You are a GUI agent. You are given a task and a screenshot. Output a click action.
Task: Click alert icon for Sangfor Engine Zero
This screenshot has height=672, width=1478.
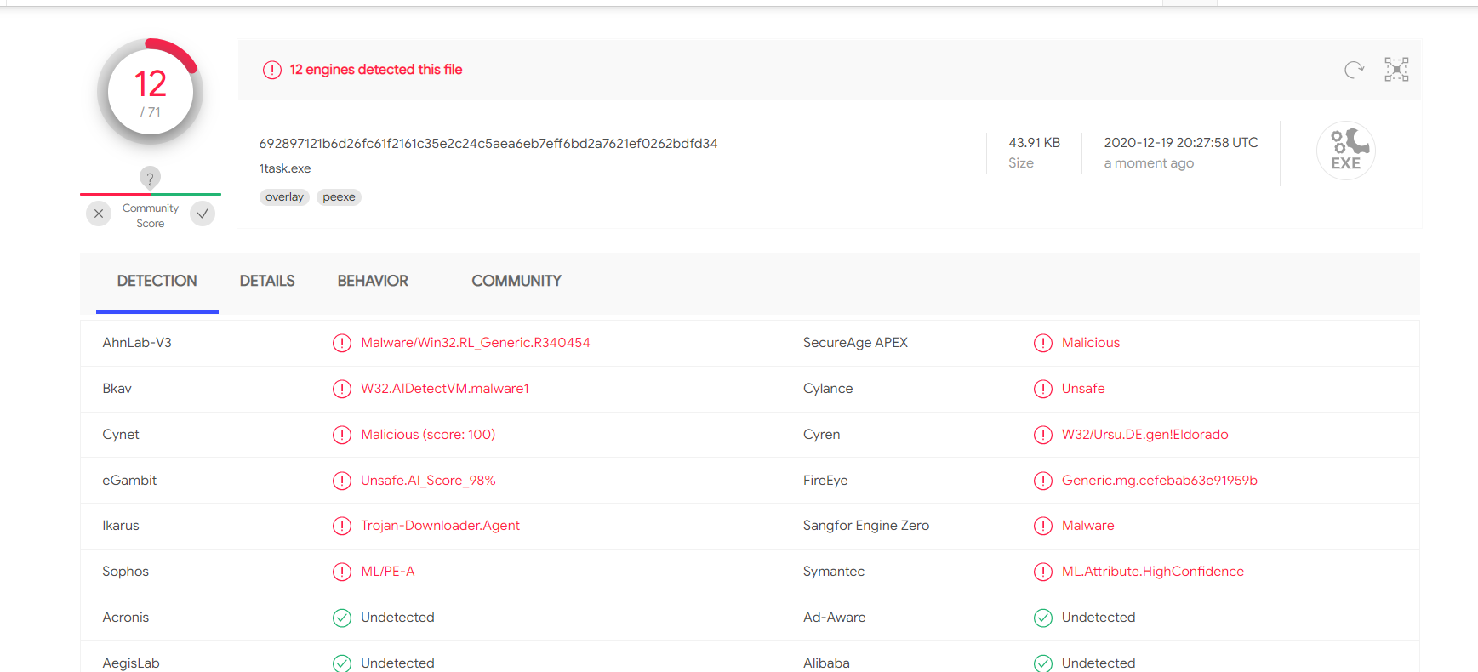[1043, 526]
